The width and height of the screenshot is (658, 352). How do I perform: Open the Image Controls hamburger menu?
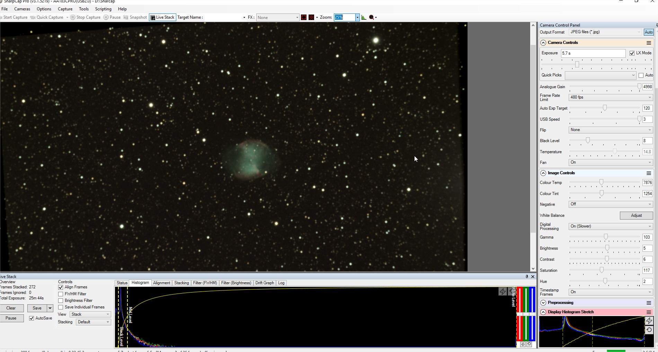649,173
